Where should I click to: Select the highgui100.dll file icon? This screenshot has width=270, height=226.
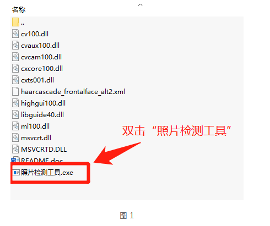coord(15,103)
